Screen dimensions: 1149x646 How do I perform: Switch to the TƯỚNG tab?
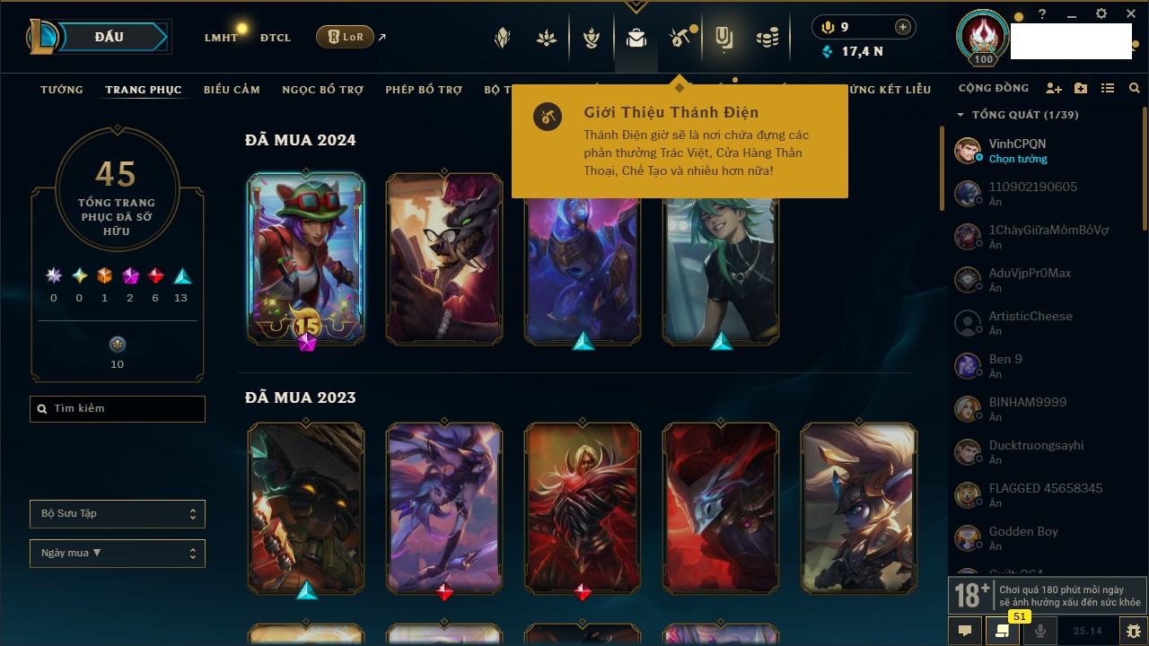[62, 90]
